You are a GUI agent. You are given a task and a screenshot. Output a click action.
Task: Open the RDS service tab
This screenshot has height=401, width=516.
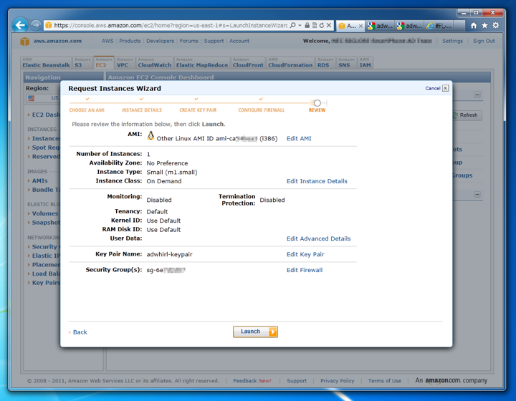[x=325, y=63]
